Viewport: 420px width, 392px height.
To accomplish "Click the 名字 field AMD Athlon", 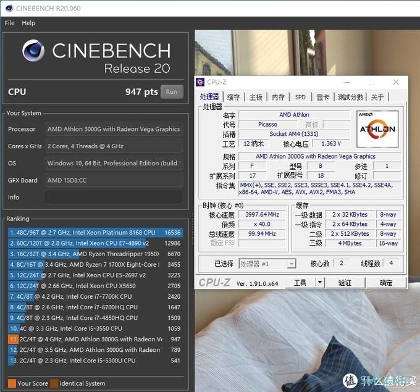I will pyautogui.click(x=294, y=115).
